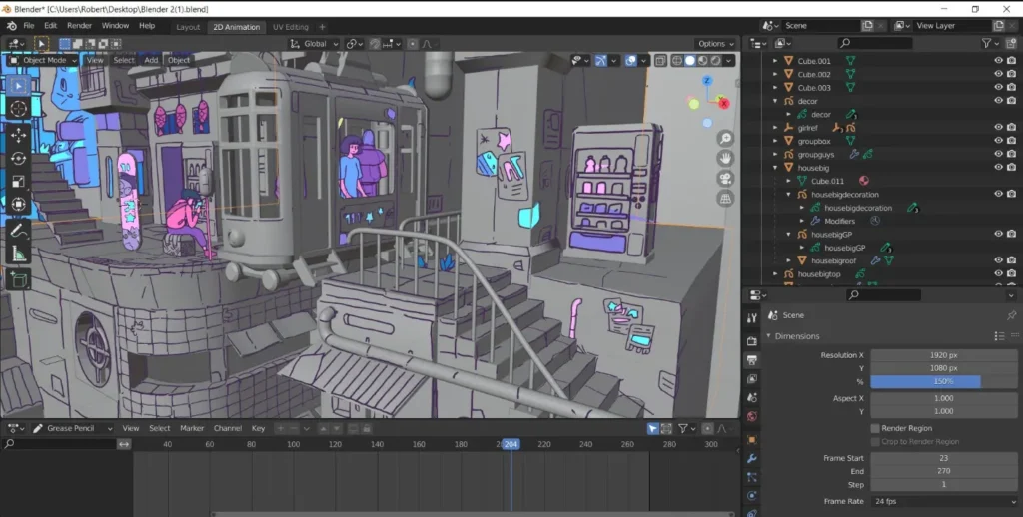
Task: Enable the Render Region checkbox
Action: (x=875, y=428)
